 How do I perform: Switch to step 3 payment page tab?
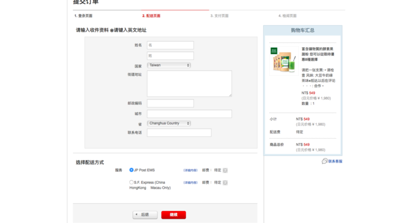point(219,16)
